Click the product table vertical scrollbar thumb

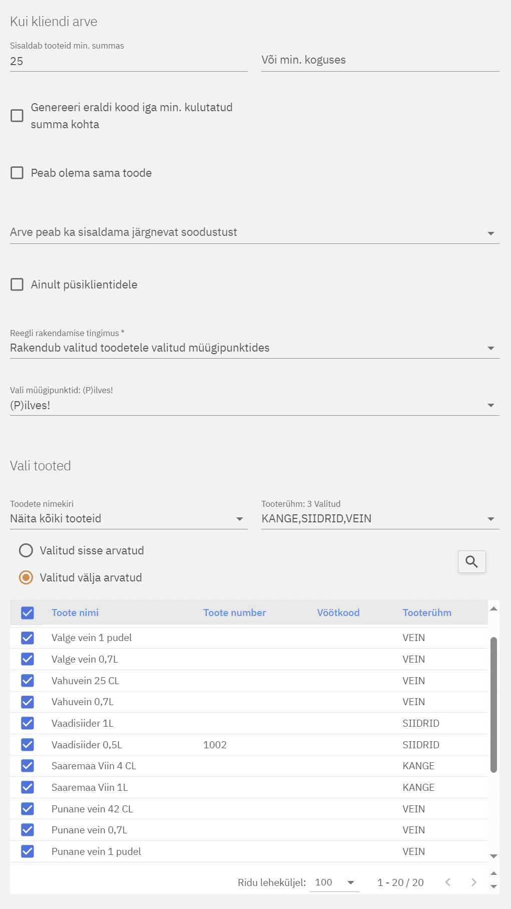click(x=493, y=704)
